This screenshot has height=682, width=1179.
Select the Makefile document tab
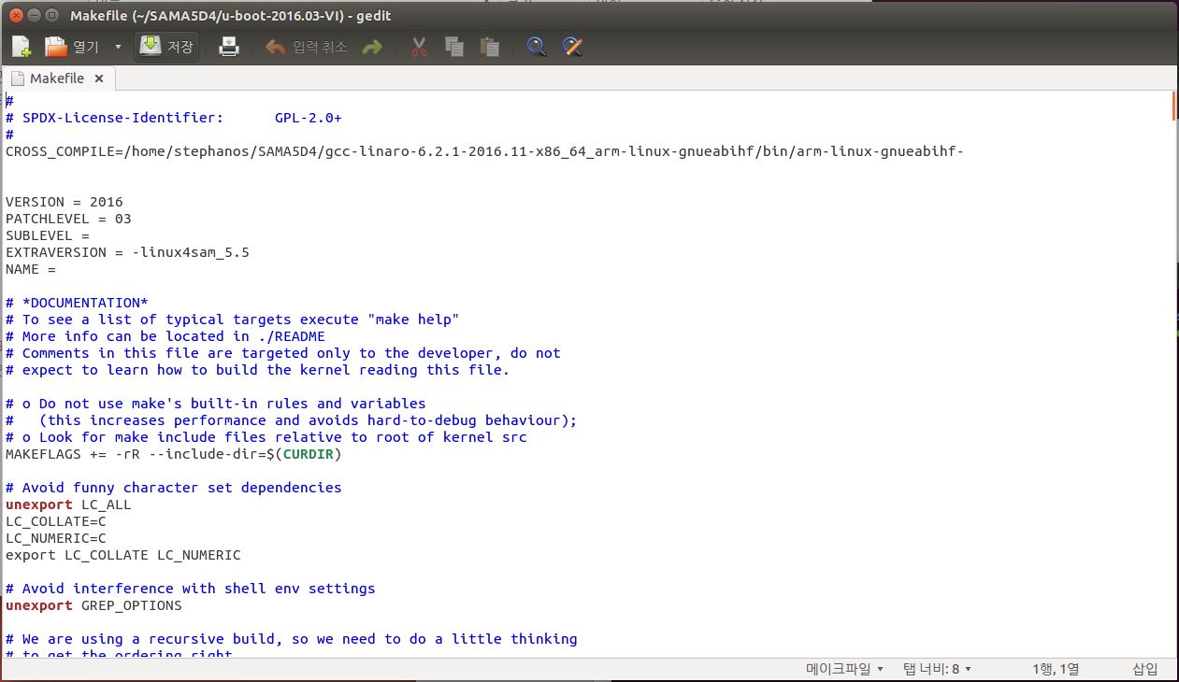click(56, 78)
